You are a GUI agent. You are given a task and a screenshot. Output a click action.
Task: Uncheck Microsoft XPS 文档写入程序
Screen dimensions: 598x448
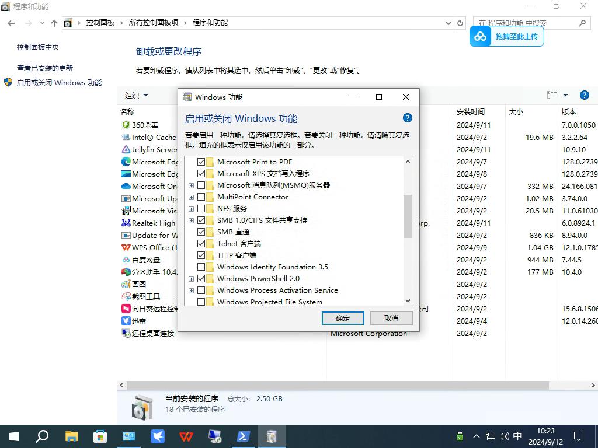coord(201,174)
